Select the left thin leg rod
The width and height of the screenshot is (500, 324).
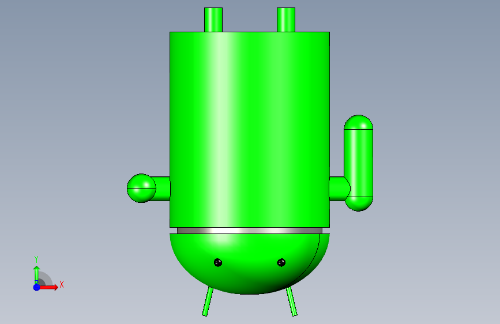point(208,302)
